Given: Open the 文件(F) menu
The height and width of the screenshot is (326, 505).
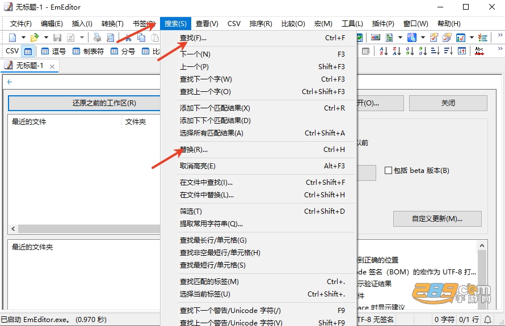Looking at the screenshot, I should click(20, 23).
